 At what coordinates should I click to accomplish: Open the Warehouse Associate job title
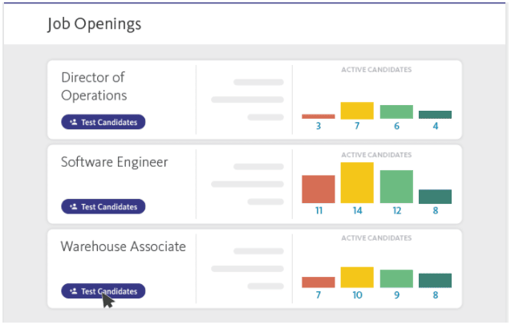[124, 246]
